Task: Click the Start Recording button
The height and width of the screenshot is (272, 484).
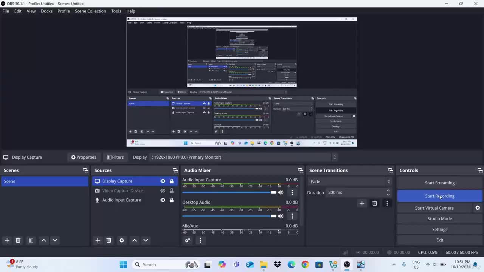Action: [440, 196]
